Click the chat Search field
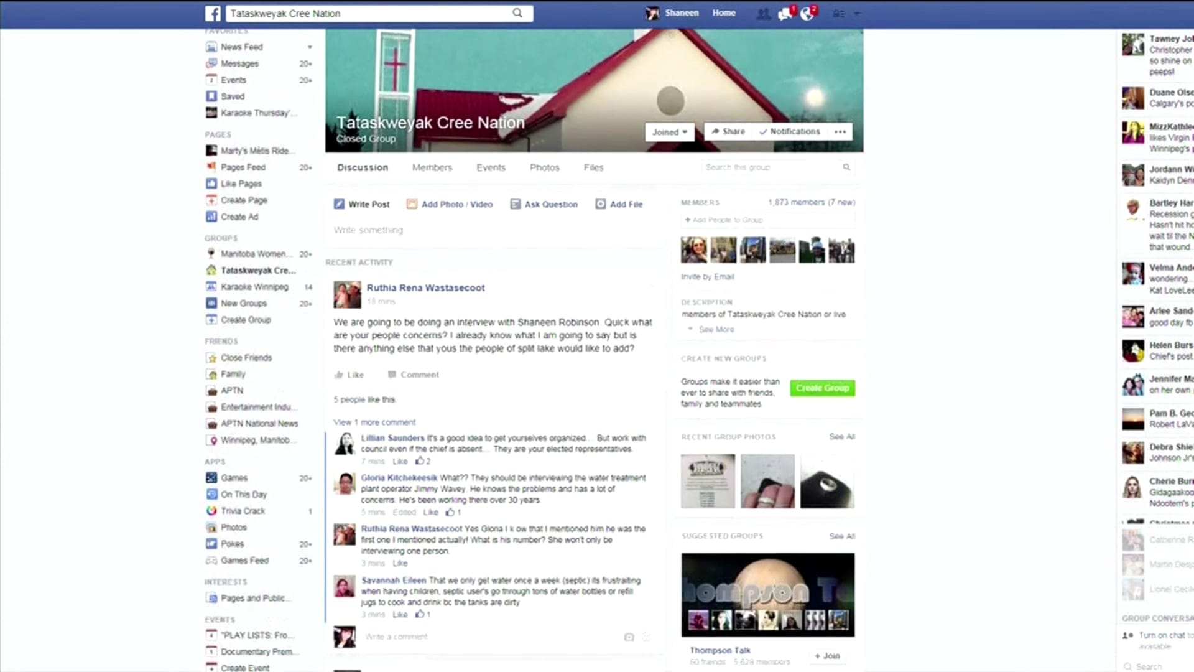1194x672 pixels. point(1157,666)
